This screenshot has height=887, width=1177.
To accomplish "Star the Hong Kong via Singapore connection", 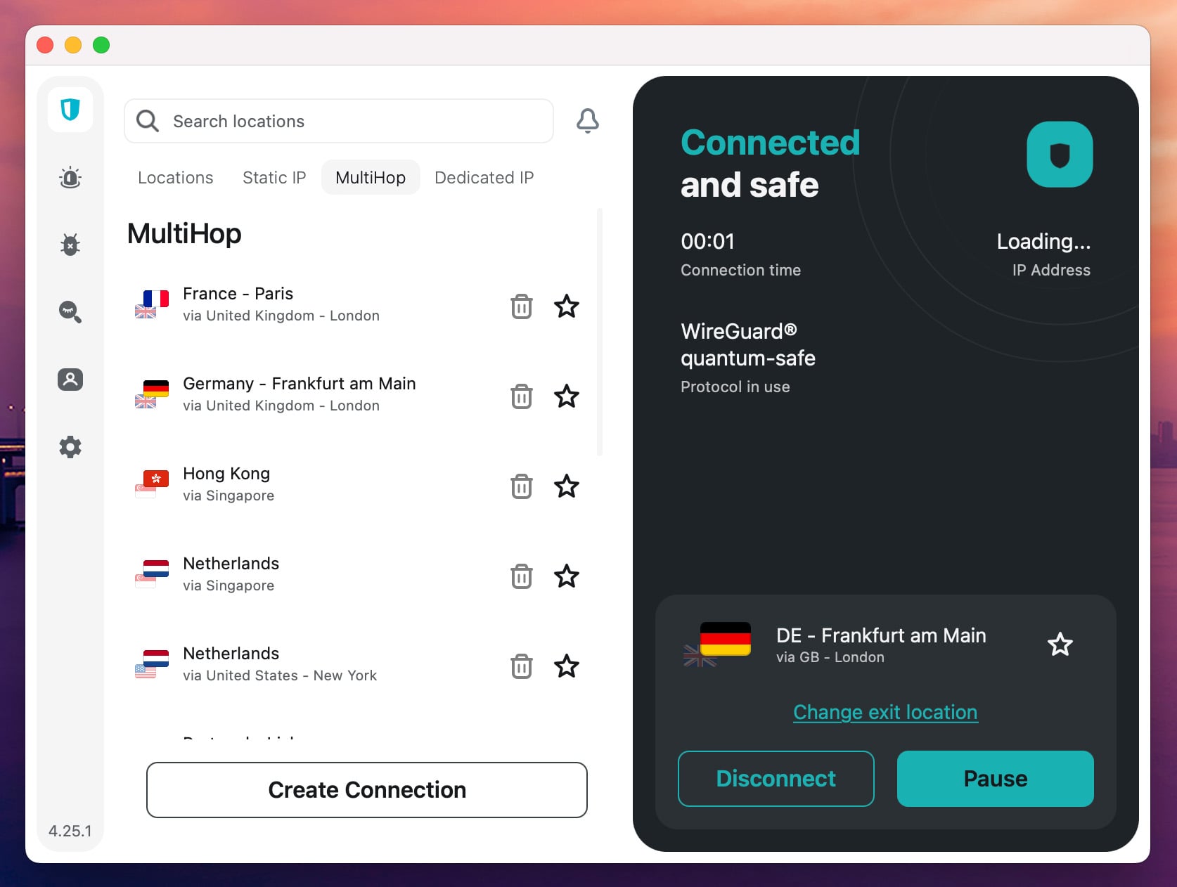I will [x=567, y=486].
